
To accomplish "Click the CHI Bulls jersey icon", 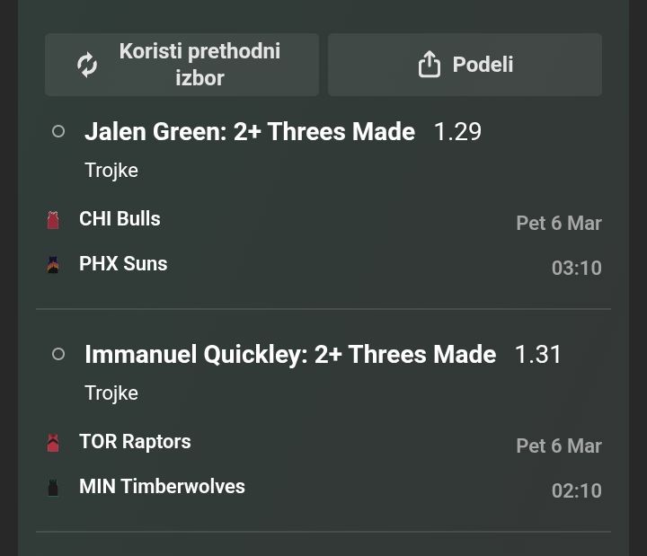I will pyautogui.click(x=53, y=220).
